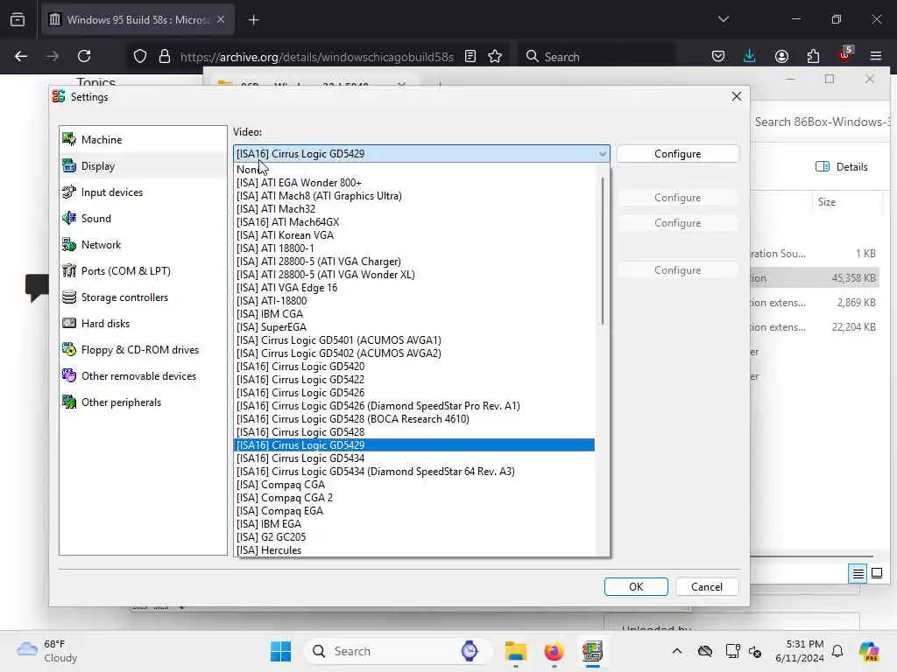
Task: Pick [ISA] Compaq EGA entry
Action: [414, 511]
